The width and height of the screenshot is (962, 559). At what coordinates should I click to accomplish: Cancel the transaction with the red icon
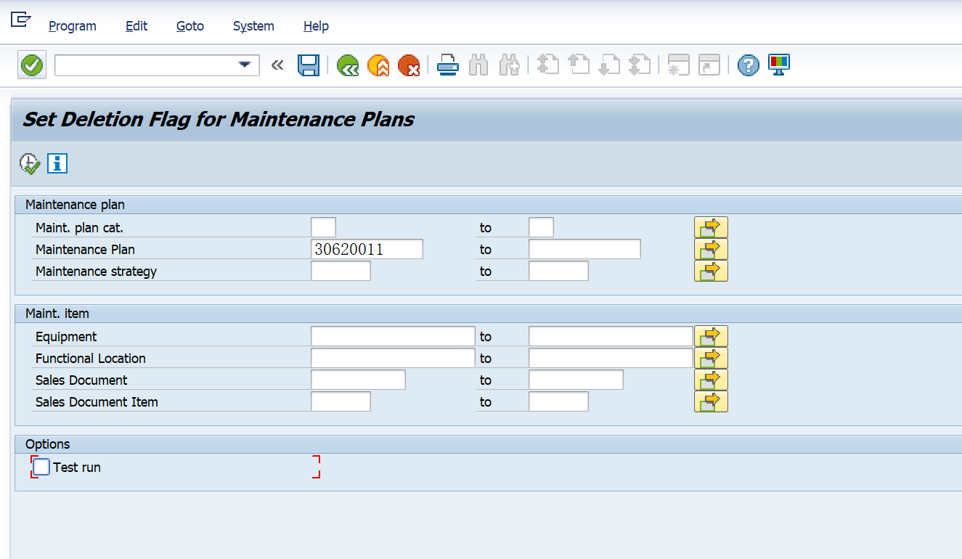[409, 65]
